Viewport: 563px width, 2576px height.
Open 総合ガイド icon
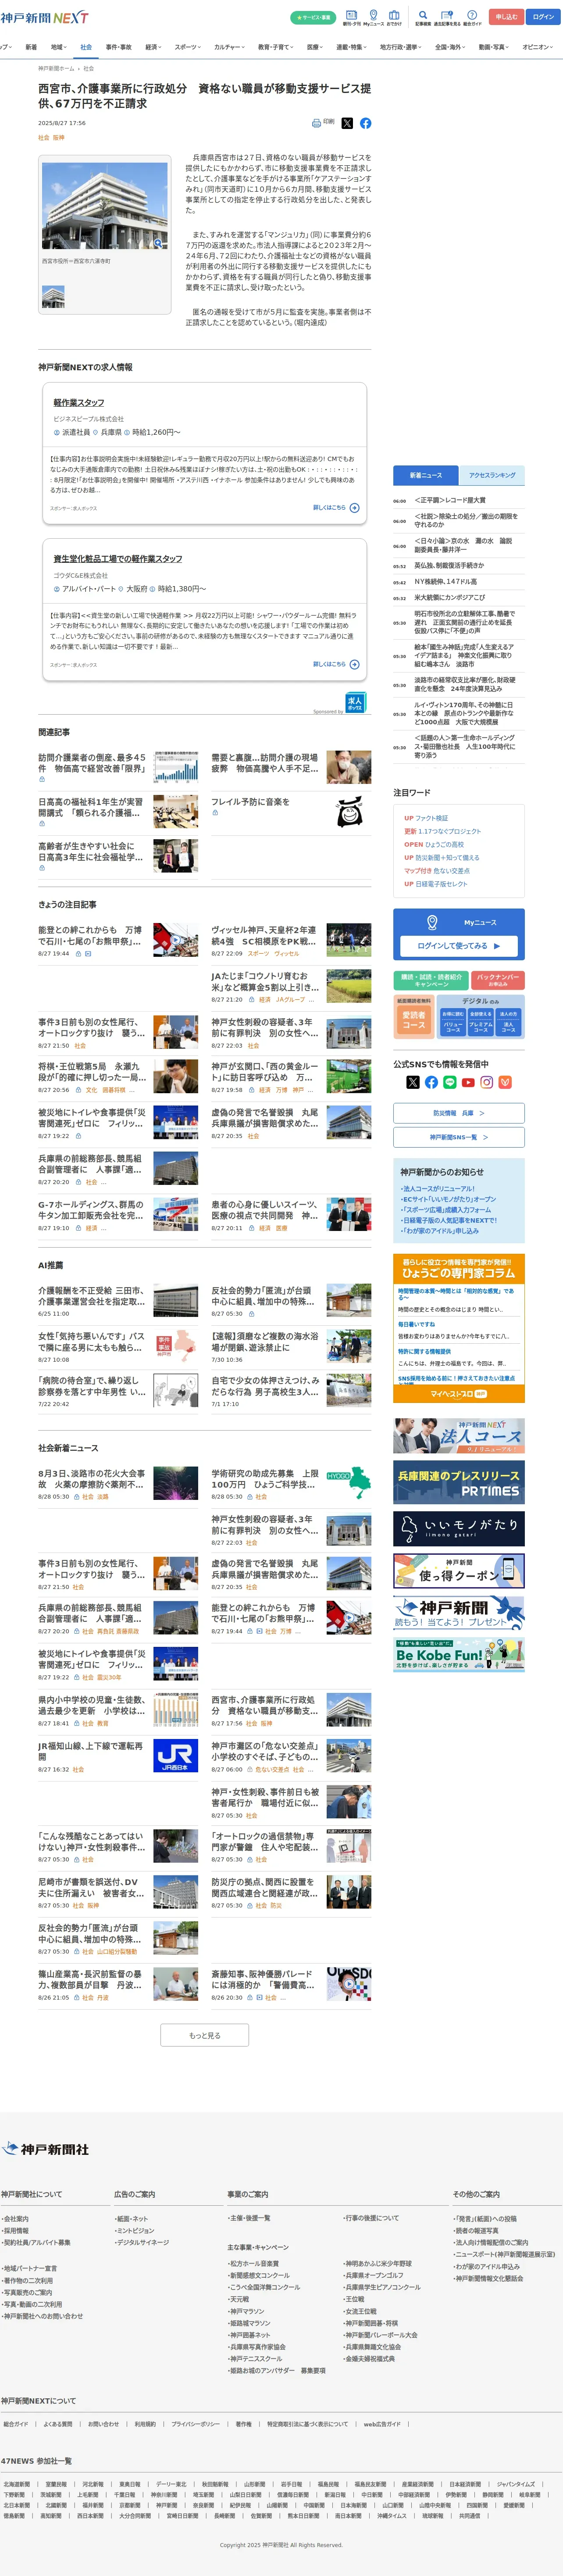(x=472, y=17)
